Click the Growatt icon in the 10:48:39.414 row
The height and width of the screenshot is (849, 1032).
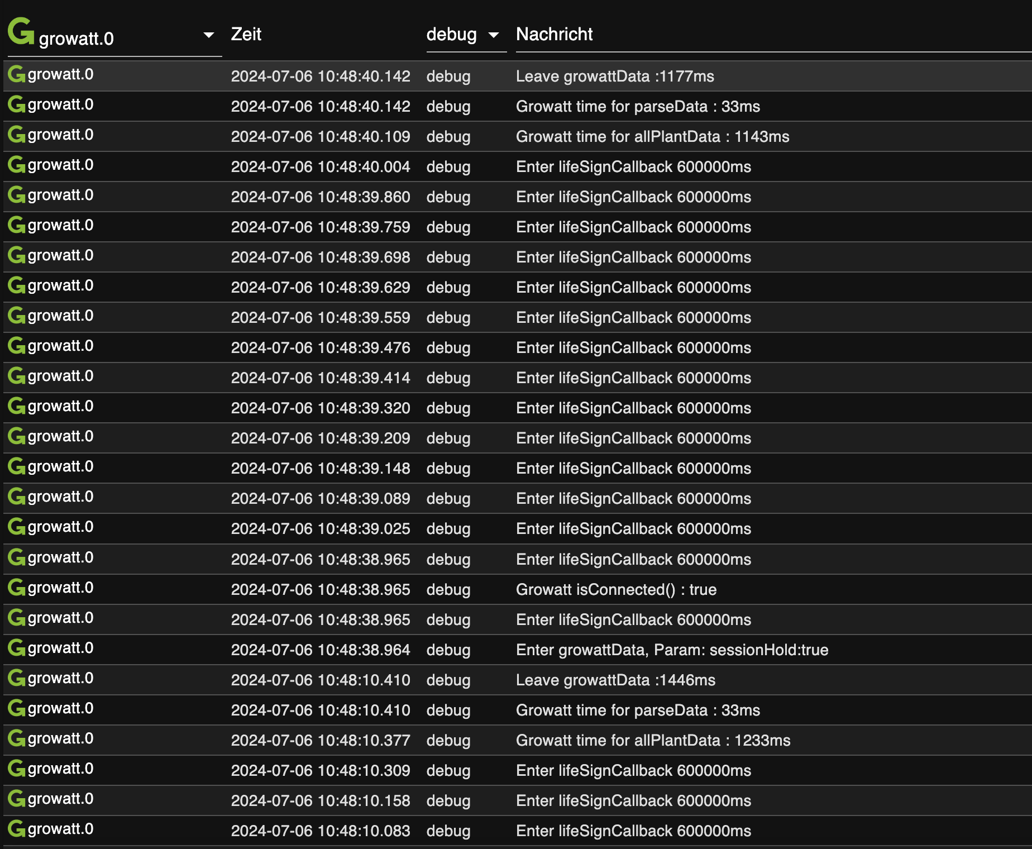point(17,376)
